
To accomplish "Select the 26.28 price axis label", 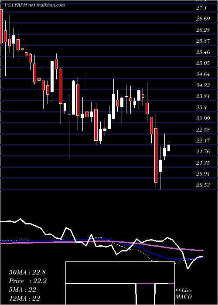I will click(203, 30).
